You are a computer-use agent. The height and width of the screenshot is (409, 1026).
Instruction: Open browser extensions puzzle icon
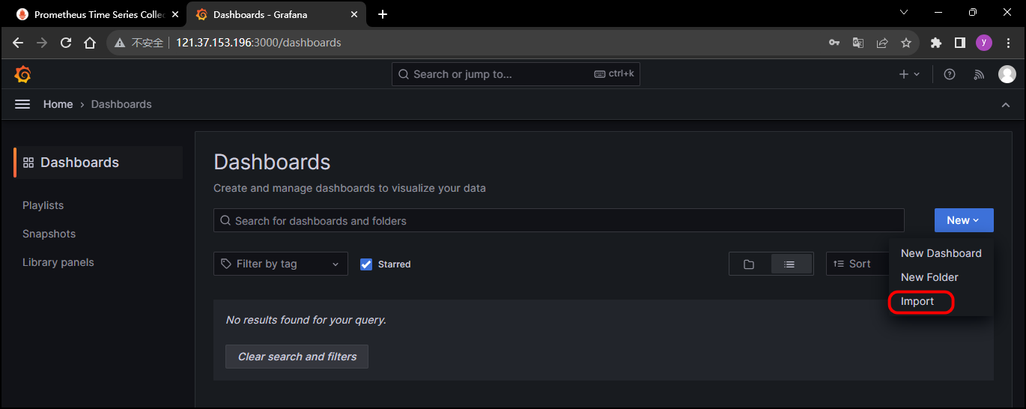936,43
